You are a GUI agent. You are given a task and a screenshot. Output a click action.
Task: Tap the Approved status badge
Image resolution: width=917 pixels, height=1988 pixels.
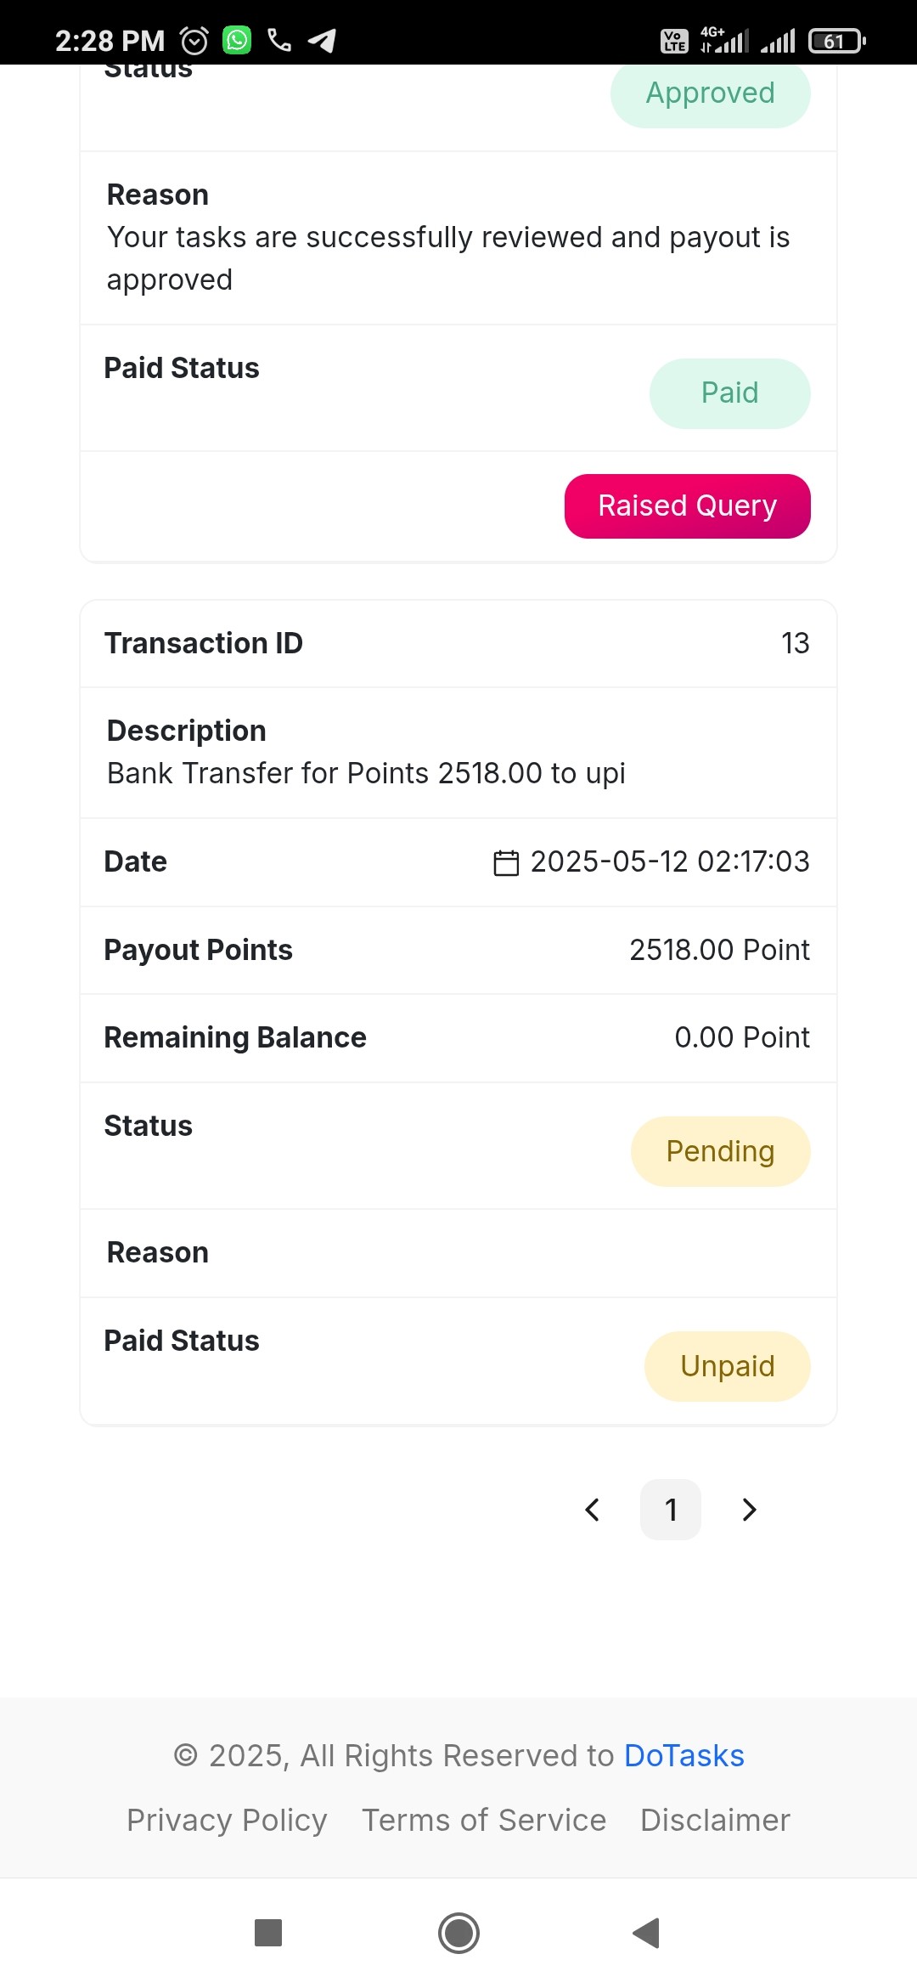(710, 93)
